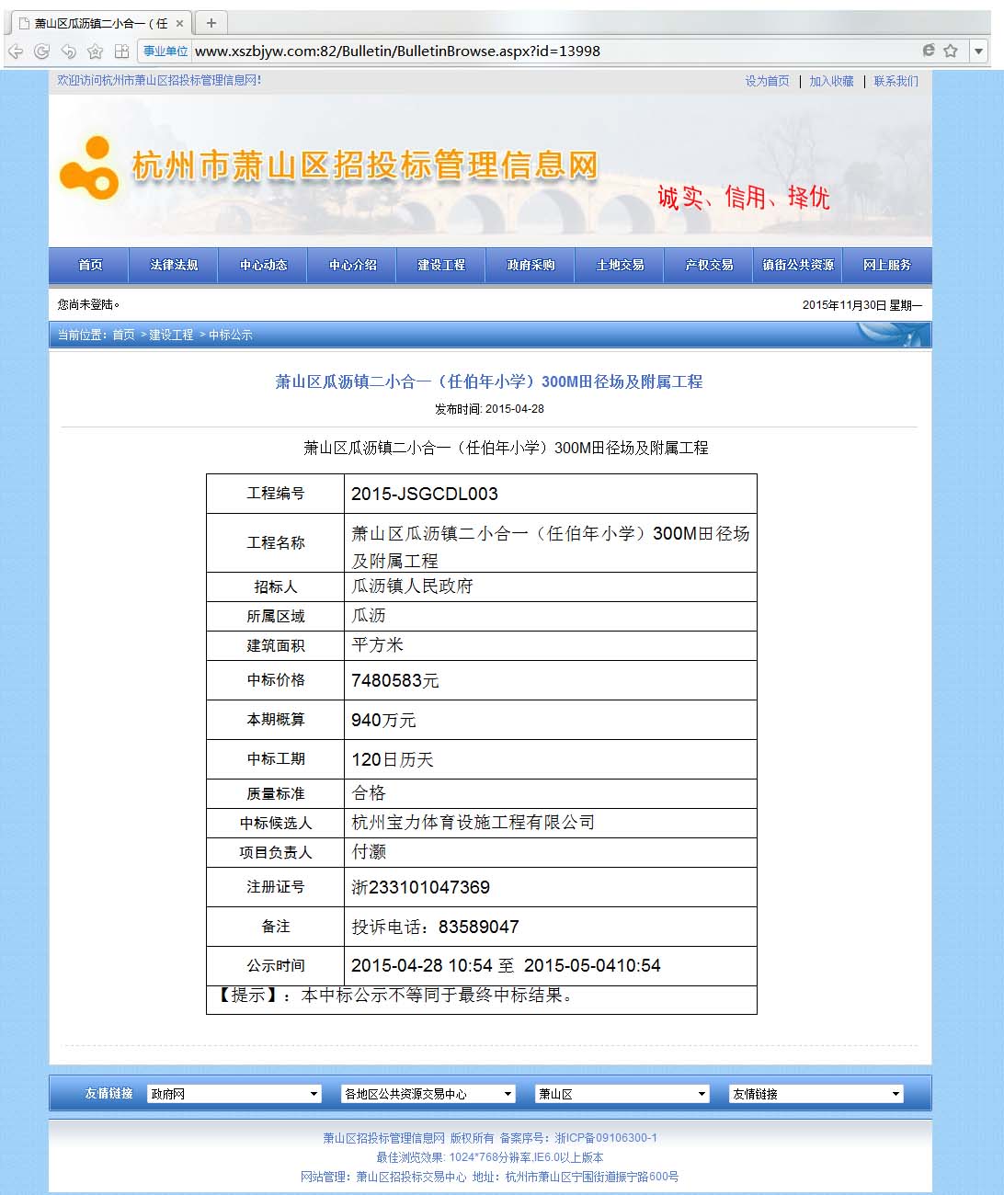Click the 设为首页 link

point(767,81)
